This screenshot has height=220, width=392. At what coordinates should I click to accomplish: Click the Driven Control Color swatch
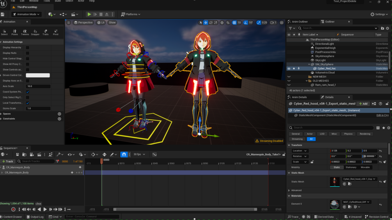point(38,75)
